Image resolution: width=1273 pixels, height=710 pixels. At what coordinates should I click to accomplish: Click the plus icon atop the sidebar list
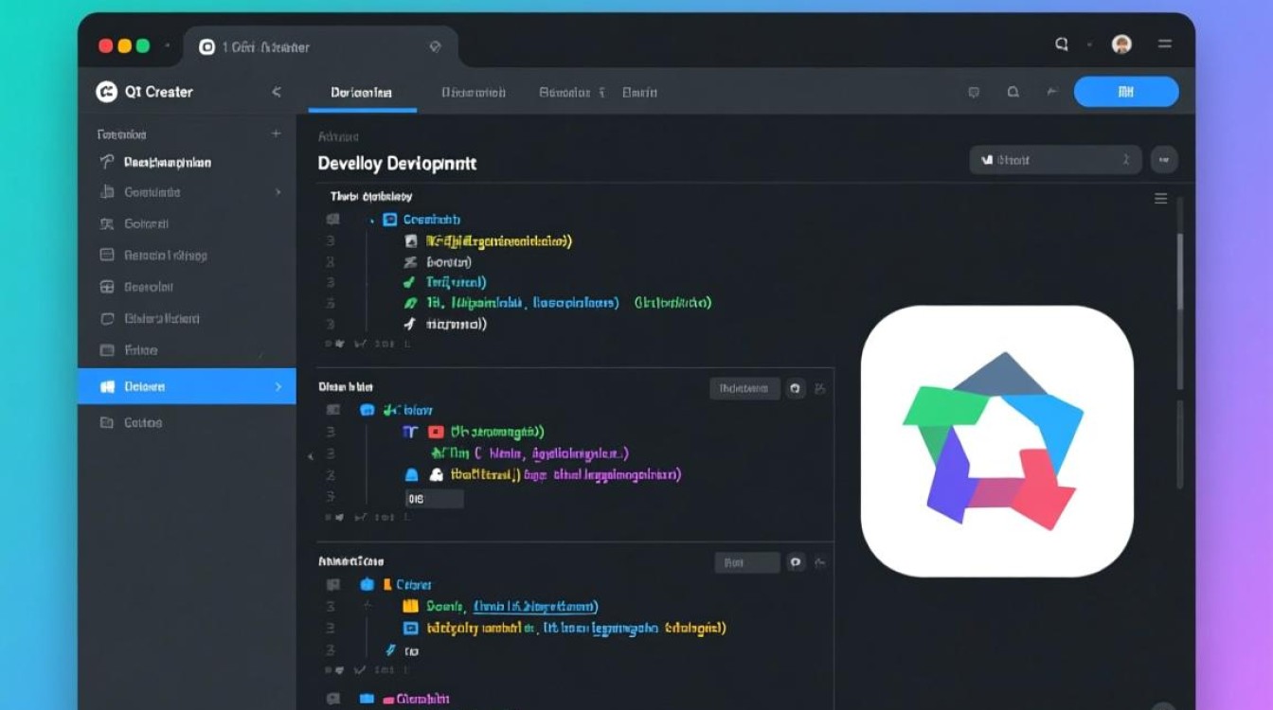coord(276,134)
